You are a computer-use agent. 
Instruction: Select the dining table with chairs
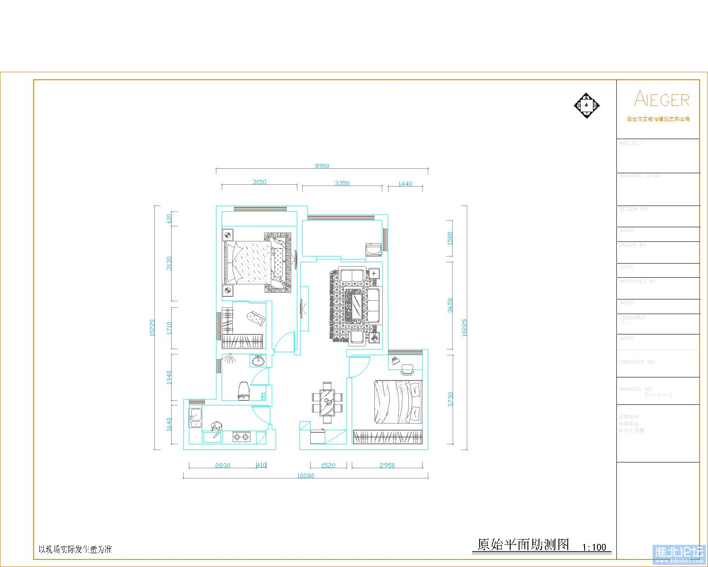point(328,402)
